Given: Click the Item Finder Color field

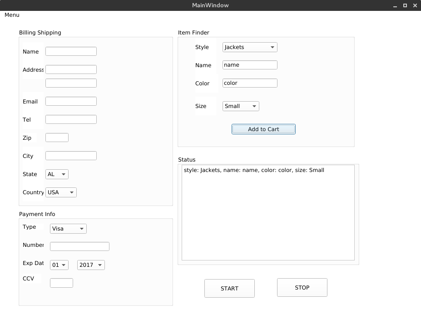Looking at the screenshot, I should [x=250, y=83].
